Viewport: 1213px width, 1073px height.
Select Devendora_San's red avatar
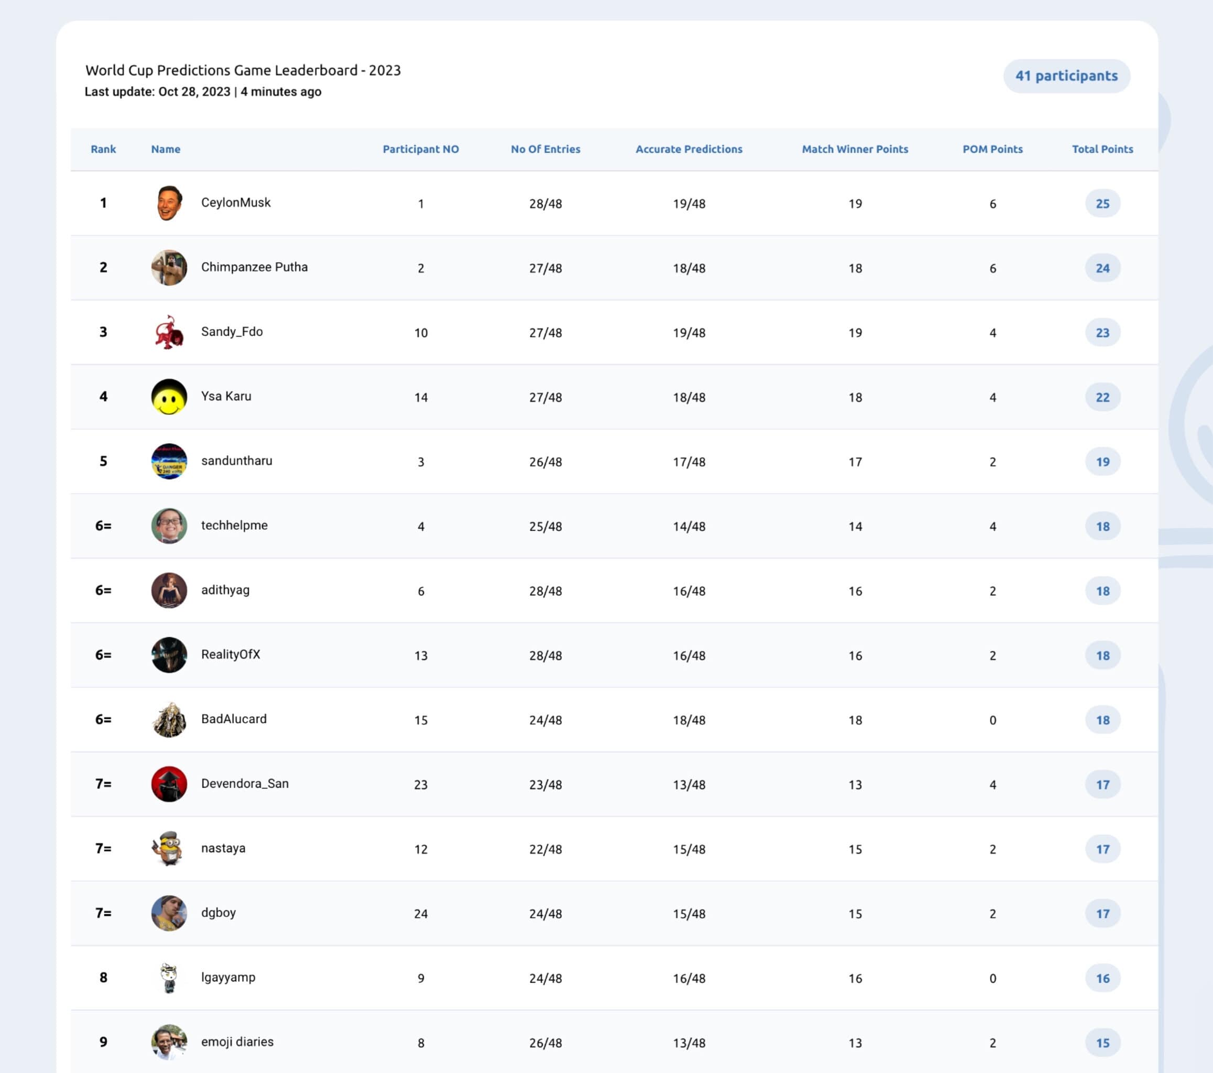click(169, 784)
